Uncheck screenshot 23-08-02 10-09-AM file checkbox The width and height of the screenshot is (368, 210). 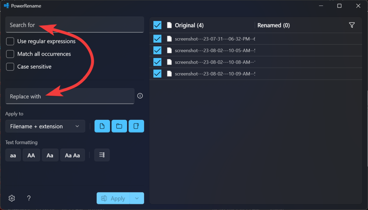tap(157, 74)
